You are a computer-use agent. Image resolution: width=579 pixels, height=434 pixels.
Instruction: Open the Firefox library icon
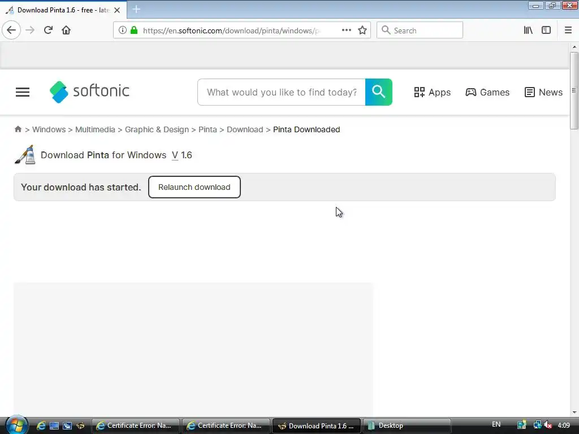point(528,31)
